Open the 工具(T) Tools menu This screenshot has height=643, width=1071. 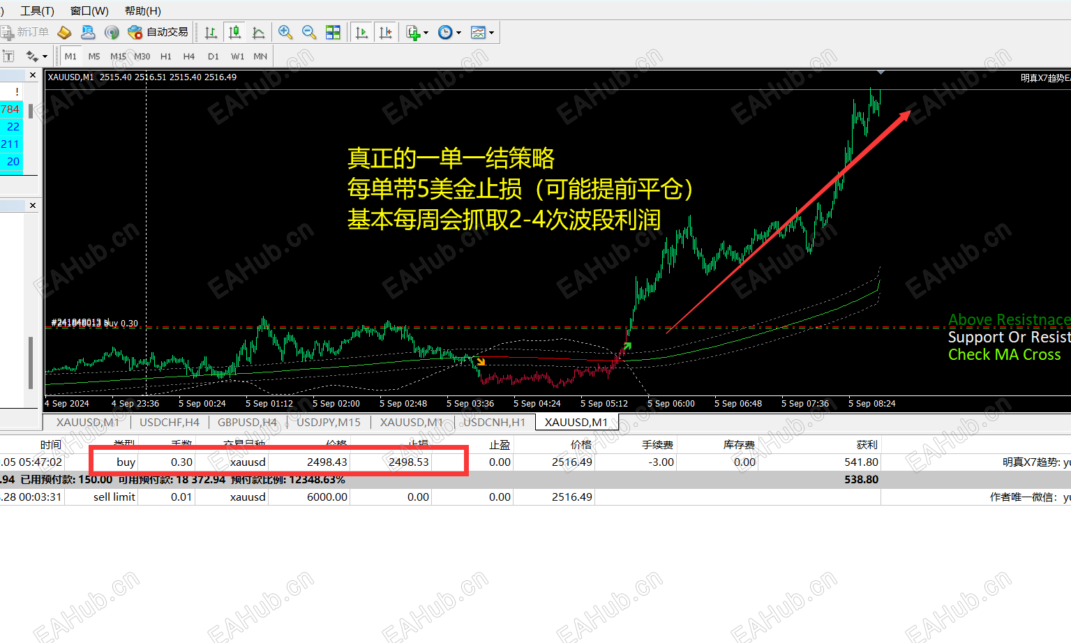[x=37, y=10]
